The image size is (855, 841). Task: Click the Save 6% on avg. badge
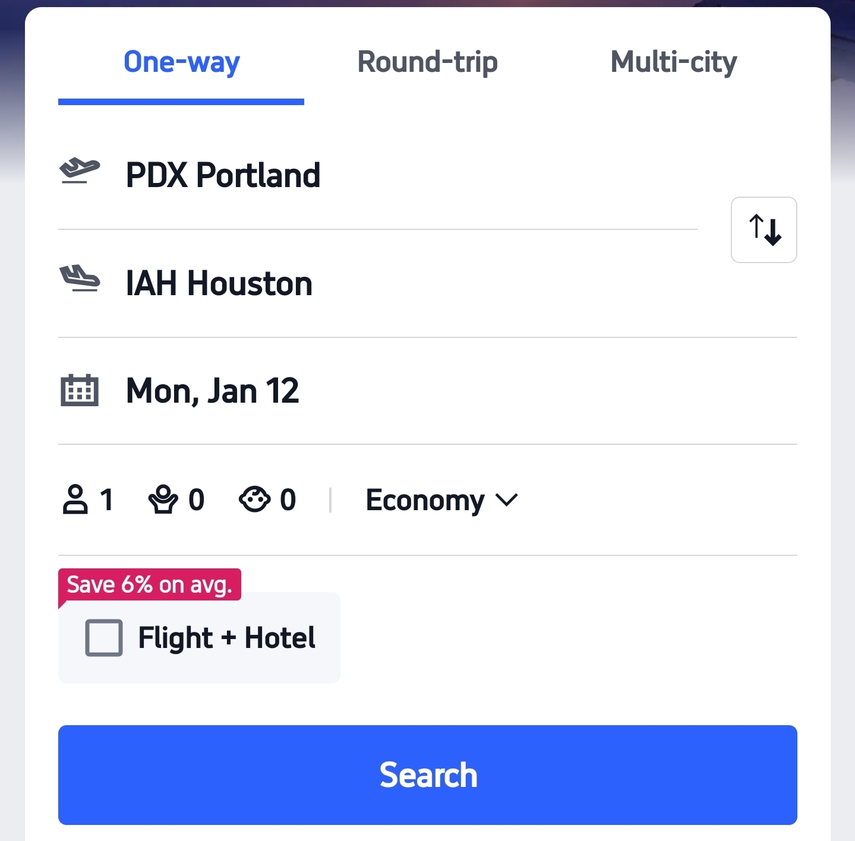click(149, 585)
